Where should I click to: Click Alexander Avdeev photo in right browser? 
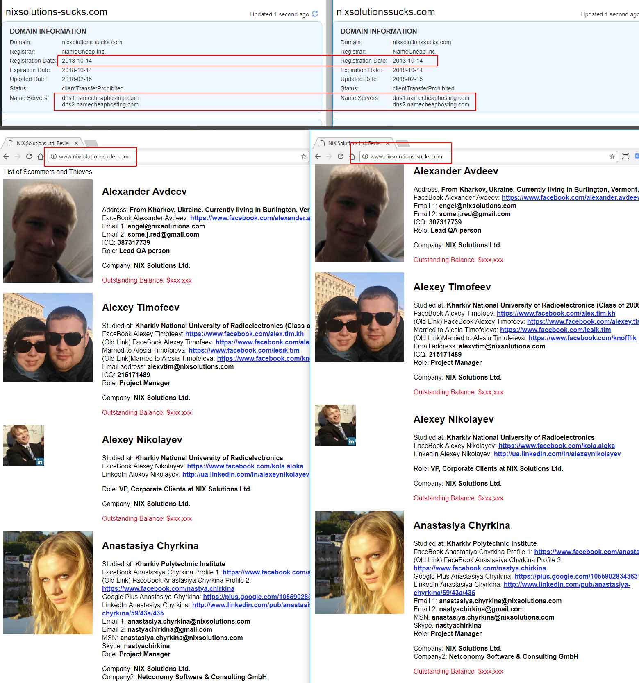click(x=359, y=213)
